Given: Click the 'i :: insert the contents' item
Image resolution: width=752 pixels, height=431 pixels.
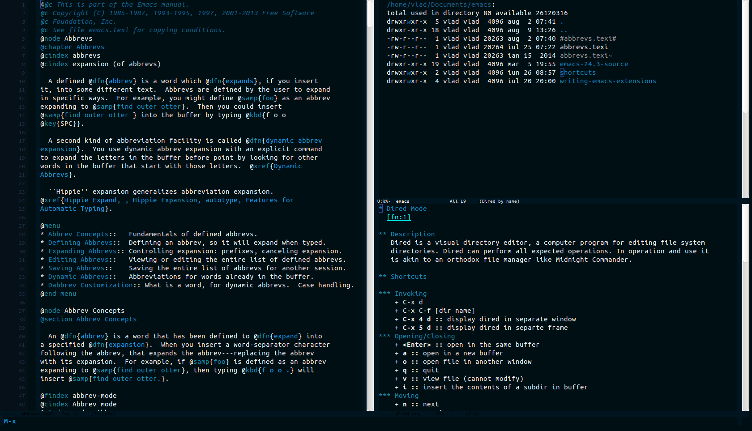Looking at the screenshot, I should coord(491,387).
